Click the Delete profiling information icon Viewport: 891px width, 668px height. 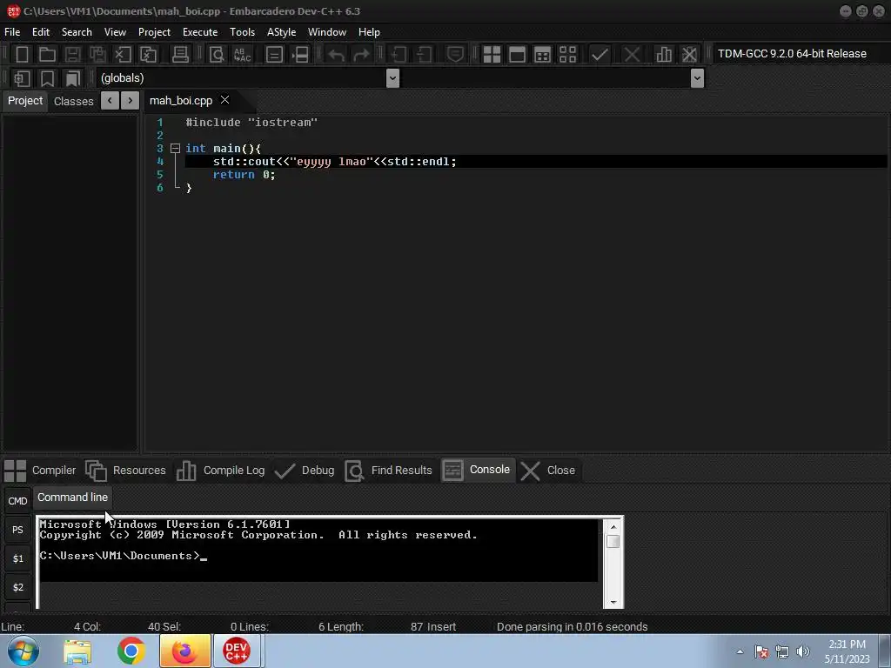[689, 55]
